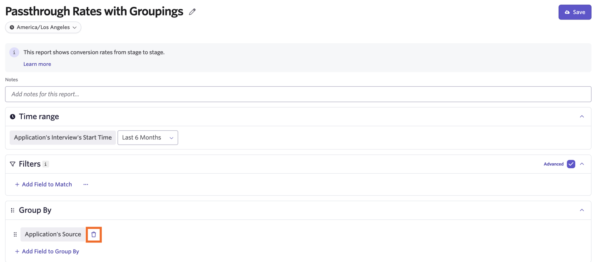This screenshot has width=597, height=262.
Task: Click Add Field to Group By
Action: tap(47, 252)
